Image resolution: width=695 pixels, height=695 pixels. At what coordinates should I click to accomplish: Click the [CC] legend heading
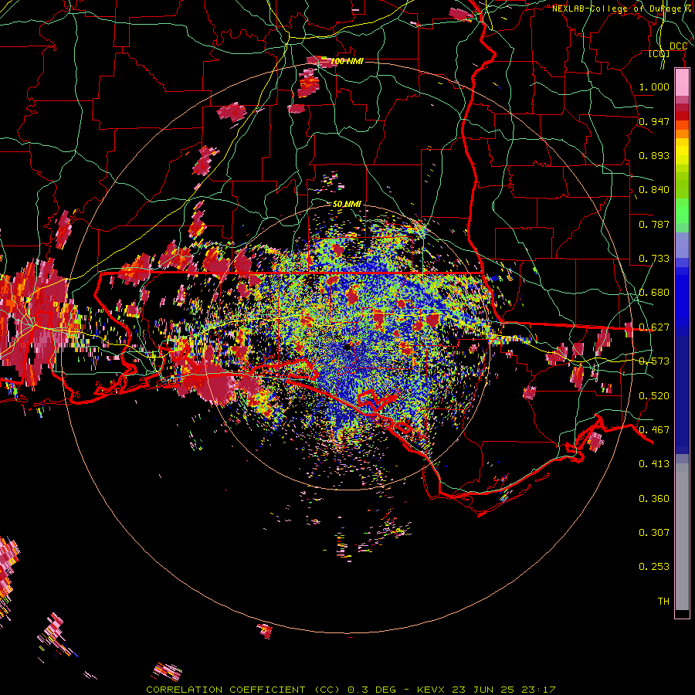[659, 53]
